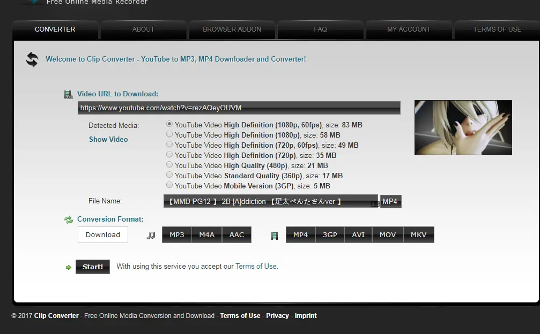Choose MKV conversion format
Screen dimensions: 540x334
click(x=418, y=234)
